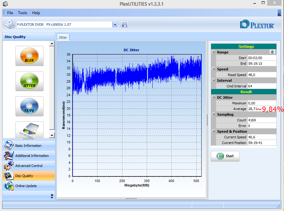Start the jitter test
Image resolution: width=284 pixels, height=211 pixels.
225,156
